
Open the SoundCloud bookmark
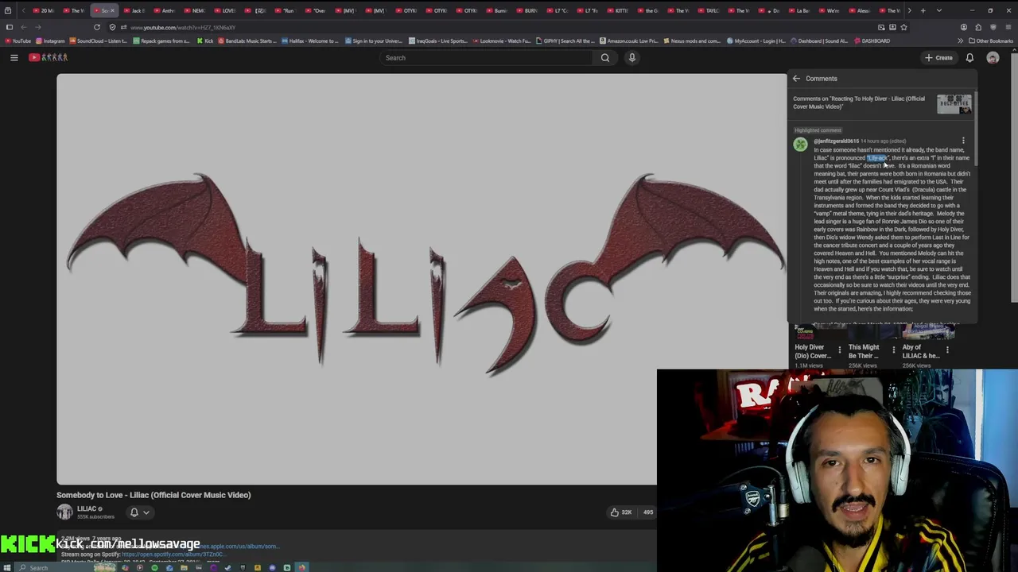(100, 41)
